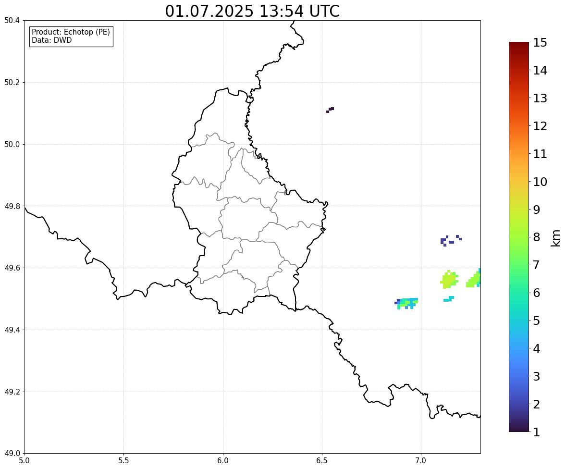
Task: Click the colorbar value 15
Action: [540, 43]
